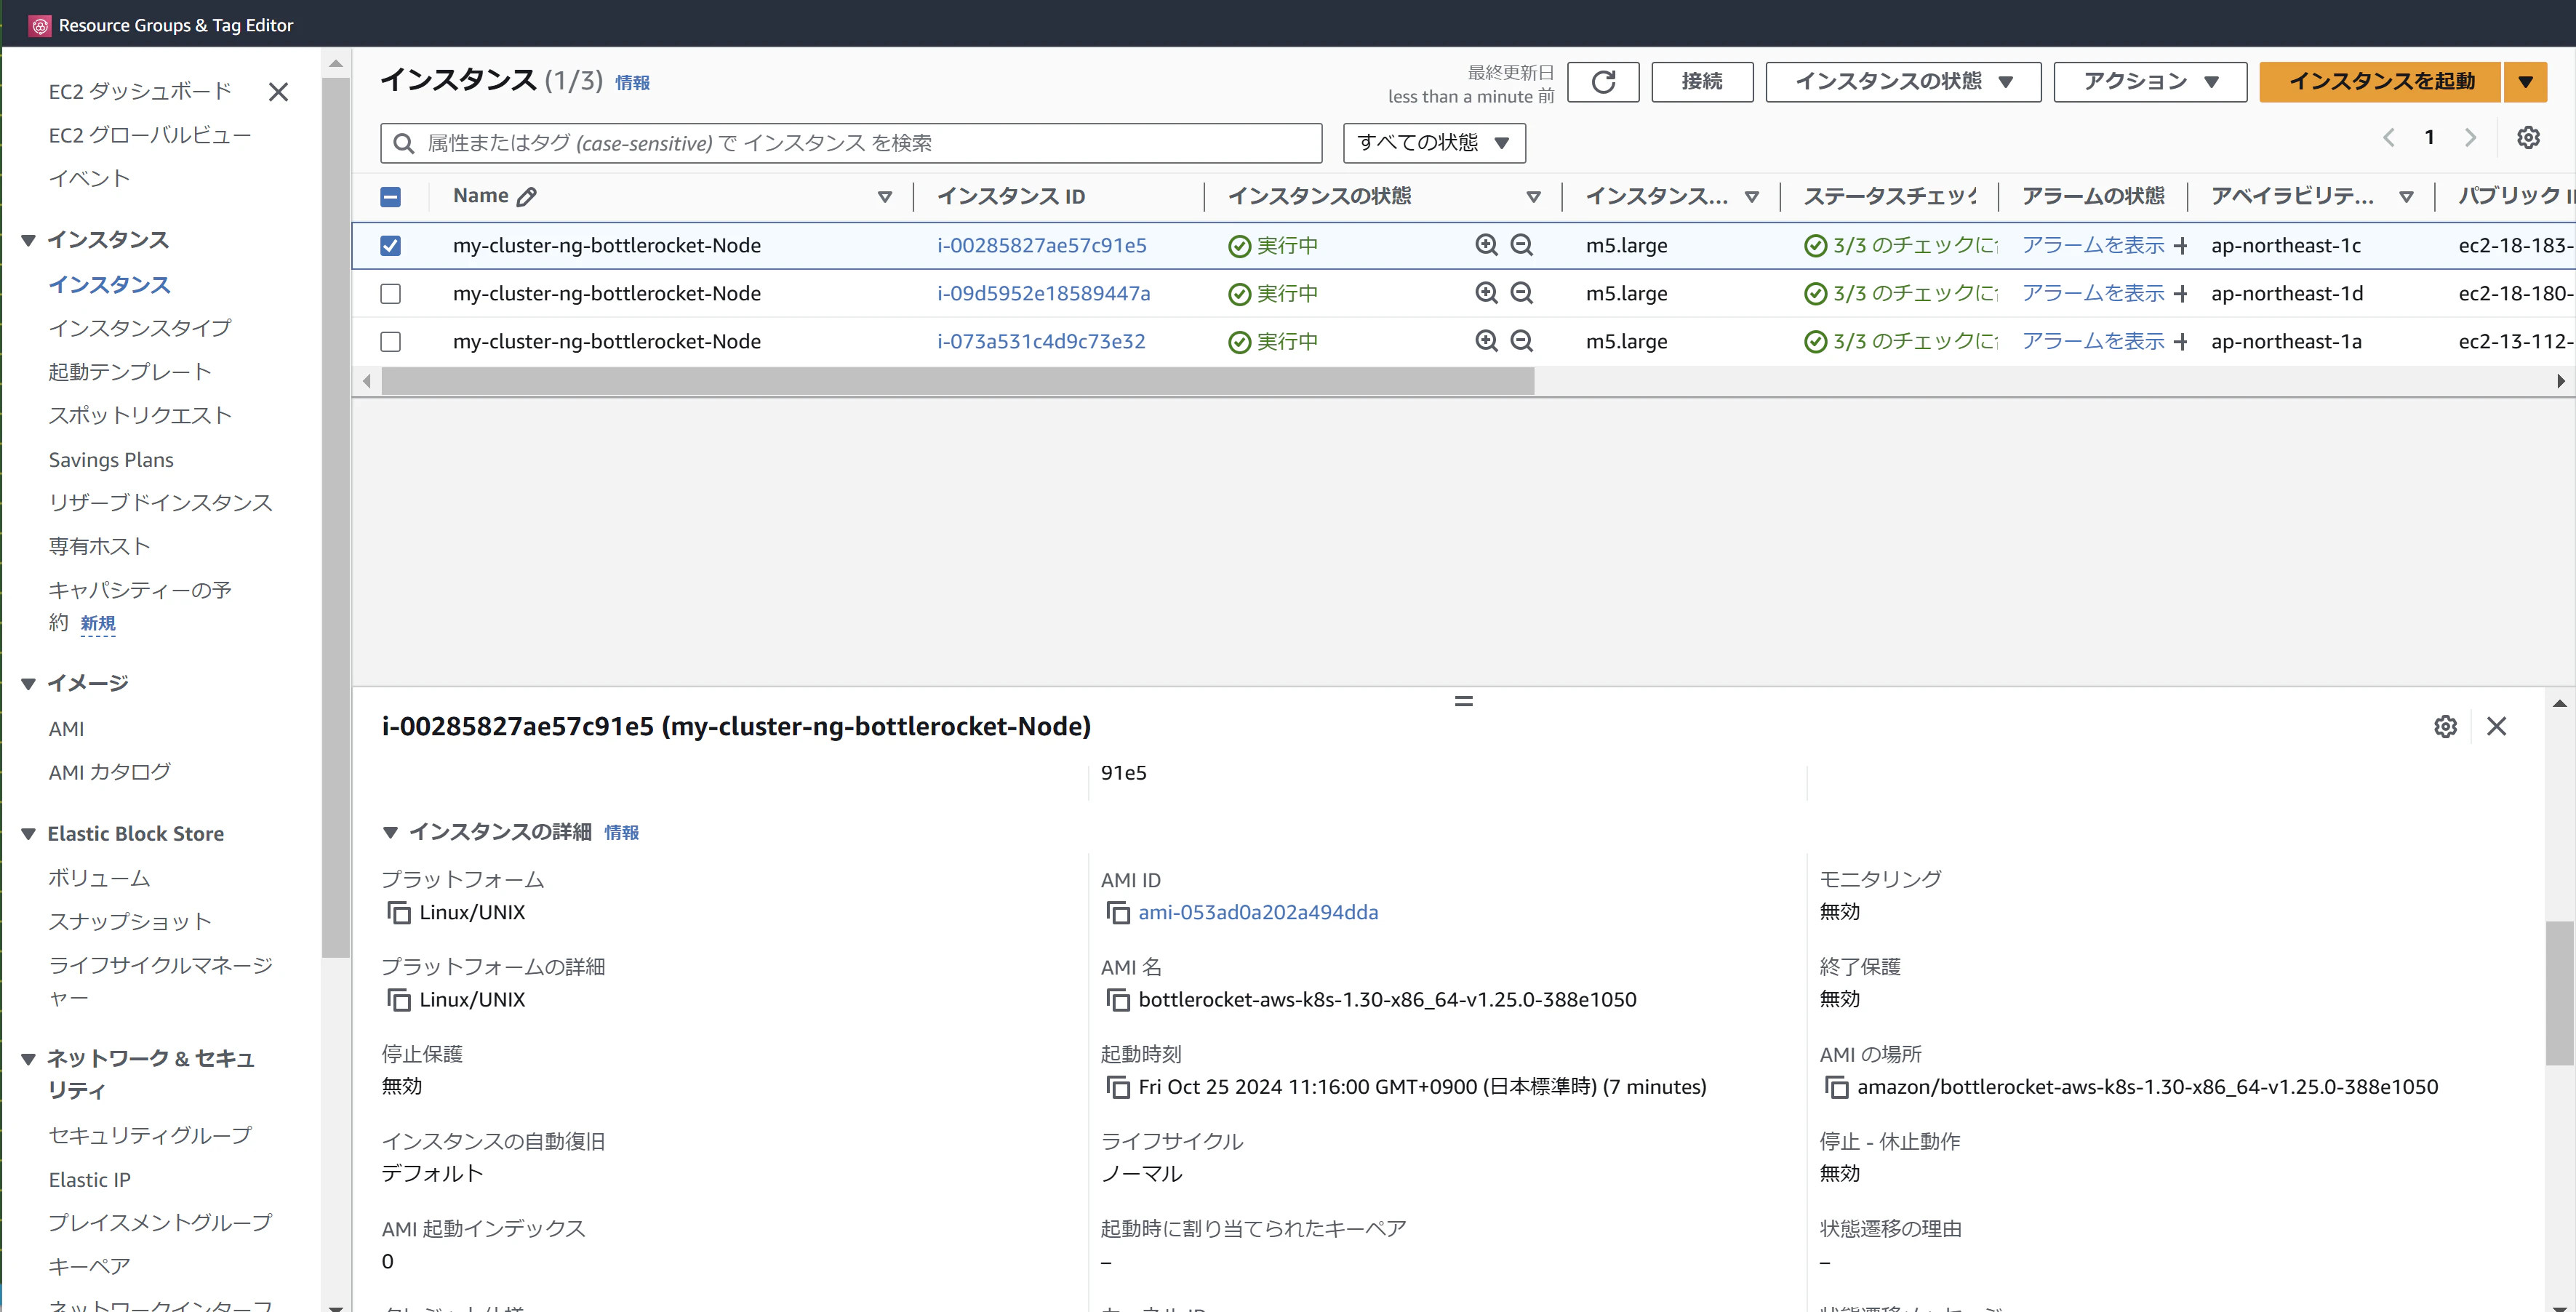Click the sidebar vertical scrollbar

click(336, 518)
